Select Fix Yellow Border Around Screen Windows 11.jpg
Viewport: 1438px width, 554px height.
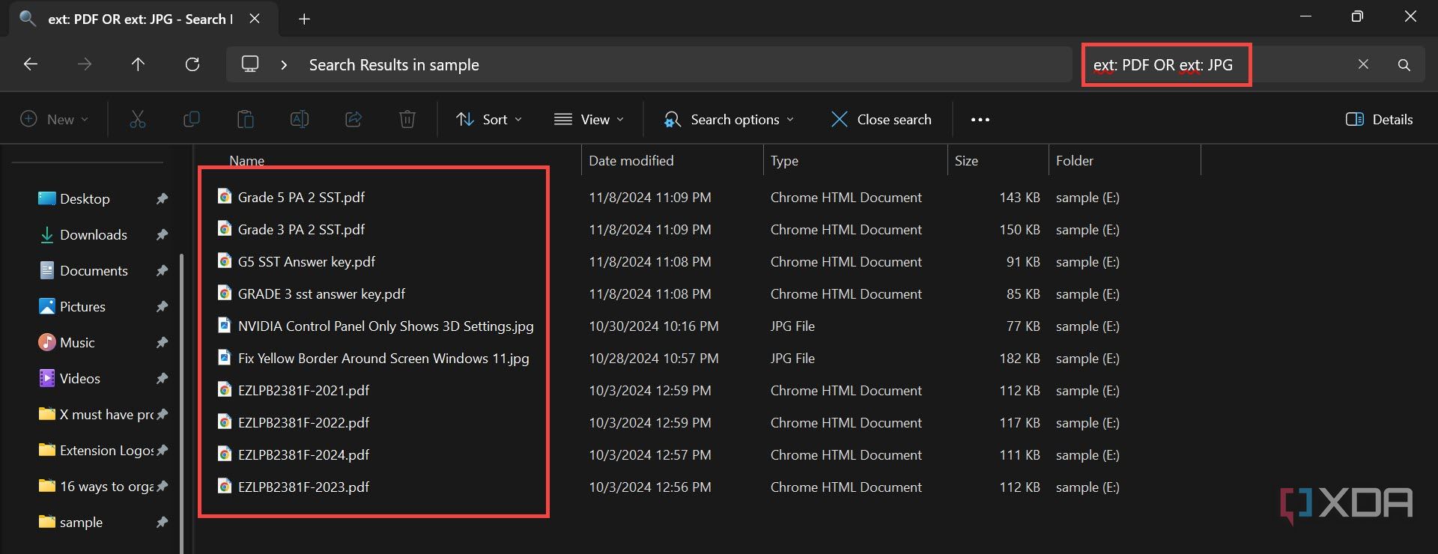tap(383, 358)
